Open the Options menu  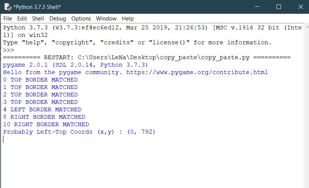click(81, 18)
